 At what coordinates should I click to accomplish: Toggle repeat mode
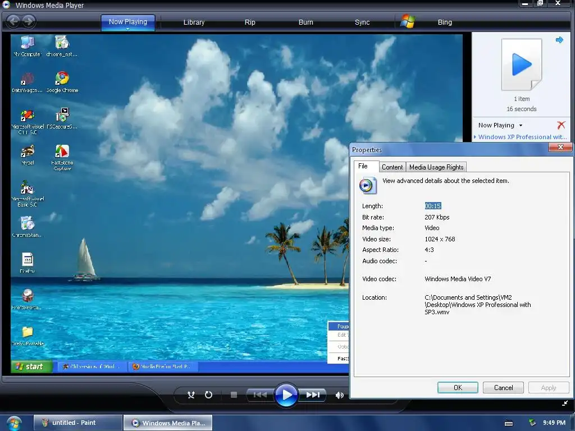click(x=208, y=395)
